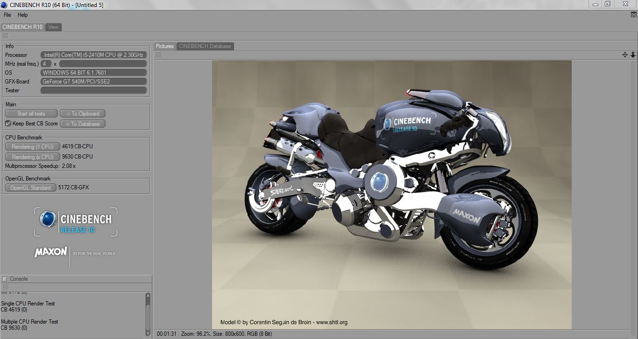The image size is (638, 339).
Task: Click the four-arrow move view icon
Action: (625, 55)
